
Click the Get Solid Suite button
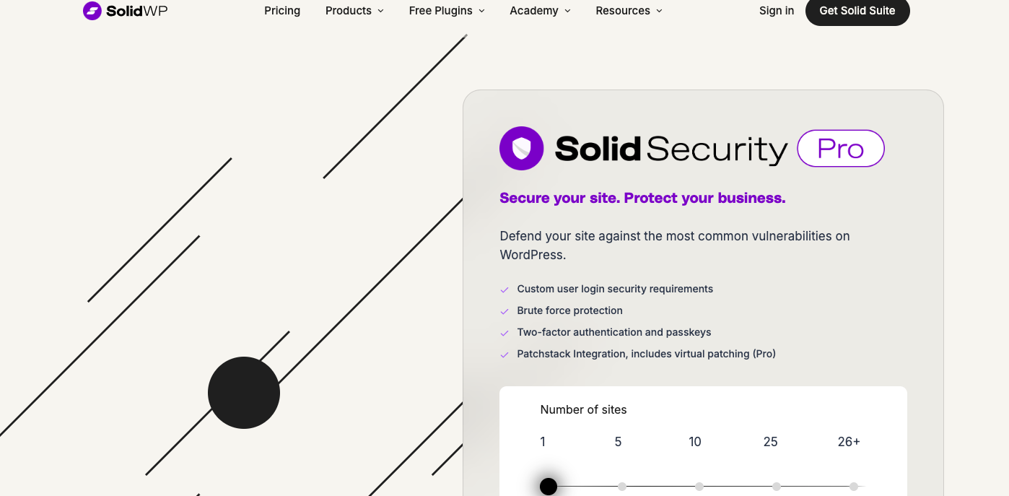pos(857,11)
